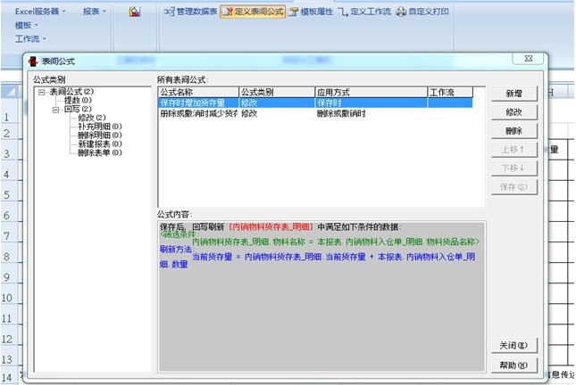Collapse the 表间公式 root tree node
This screenshot has width=576, height=385.
42,91
